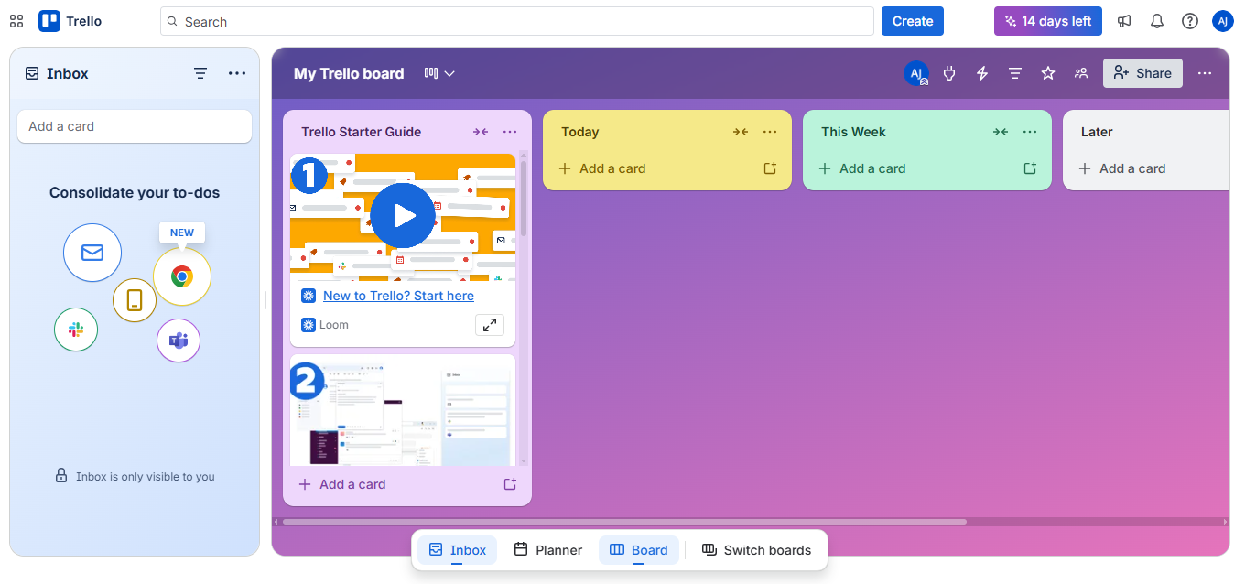Image resolution: width=1245 pixels, height=584 pixels.
Task: Click the Starter Guide list vertical scrollbar
Action: 524,198
